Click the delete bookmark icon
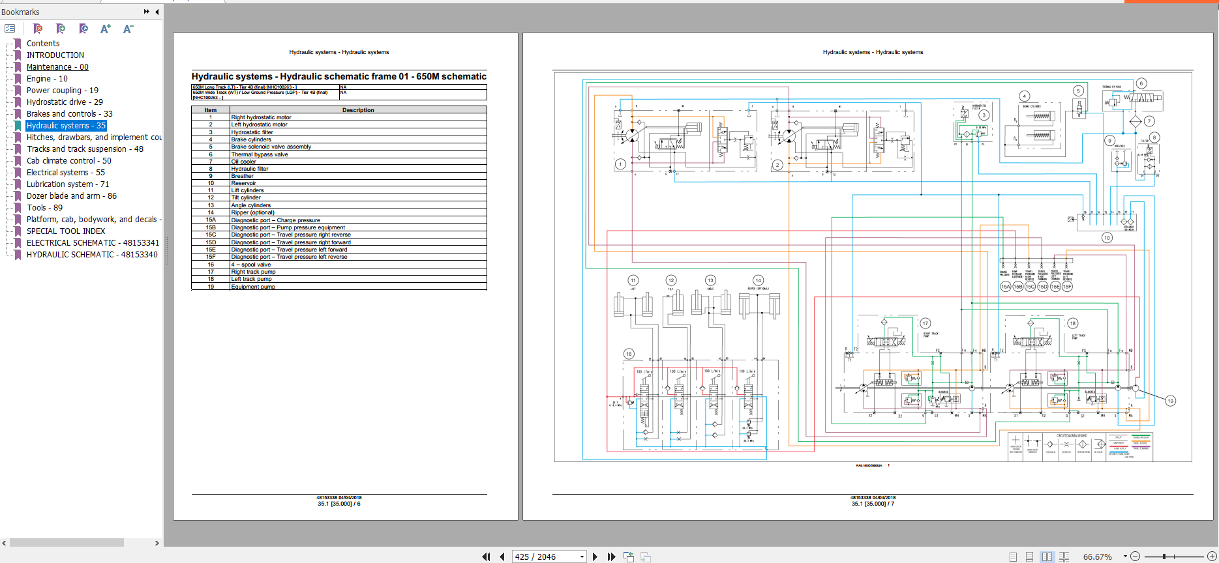This screenshot has height=563, width=1219. tap(38, 29)
